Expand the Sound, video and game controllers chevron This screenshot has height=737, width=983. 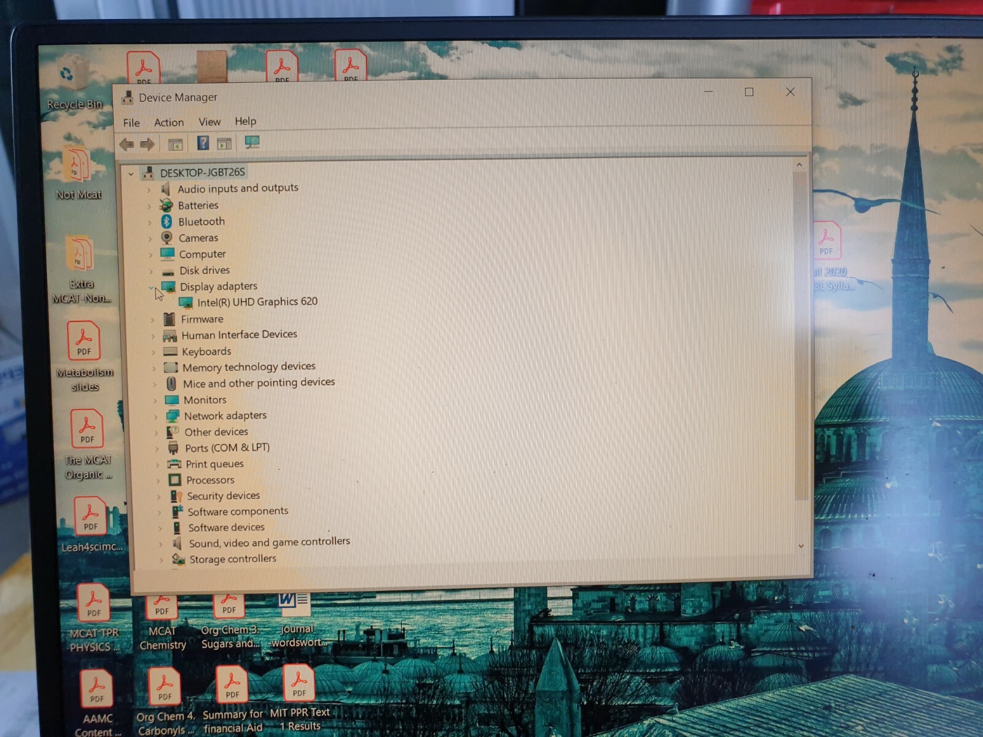pyautogui.click(x=160, y=544)
